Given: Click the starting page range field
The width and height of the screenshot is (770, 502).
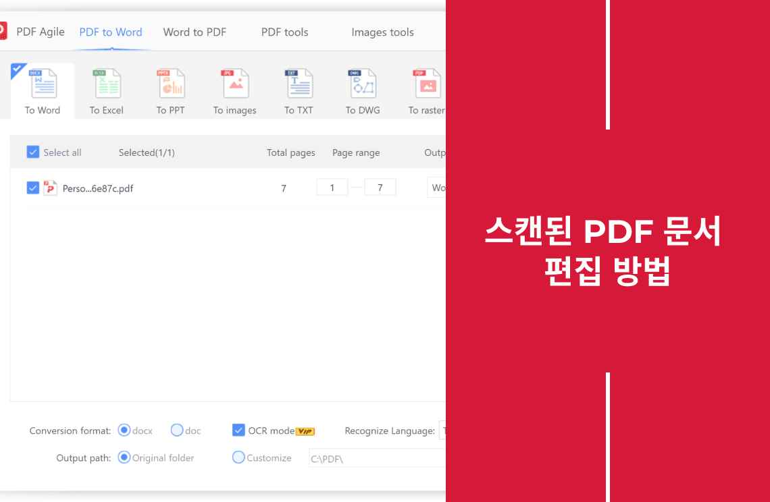Looking at the screenshot, I should pos(332,187).
